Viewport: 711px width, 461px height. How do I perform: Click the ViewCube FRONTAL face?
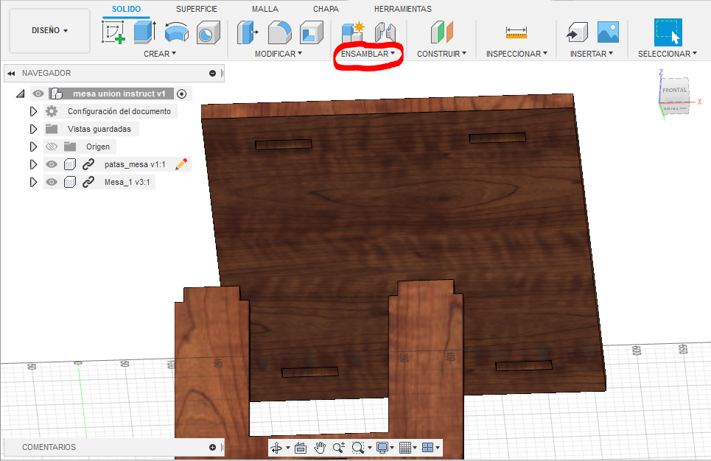point(674,90)
